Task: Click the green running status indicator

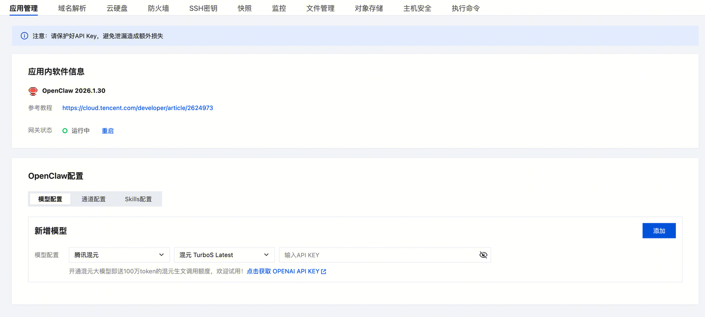Action: [x=65, y=131]
